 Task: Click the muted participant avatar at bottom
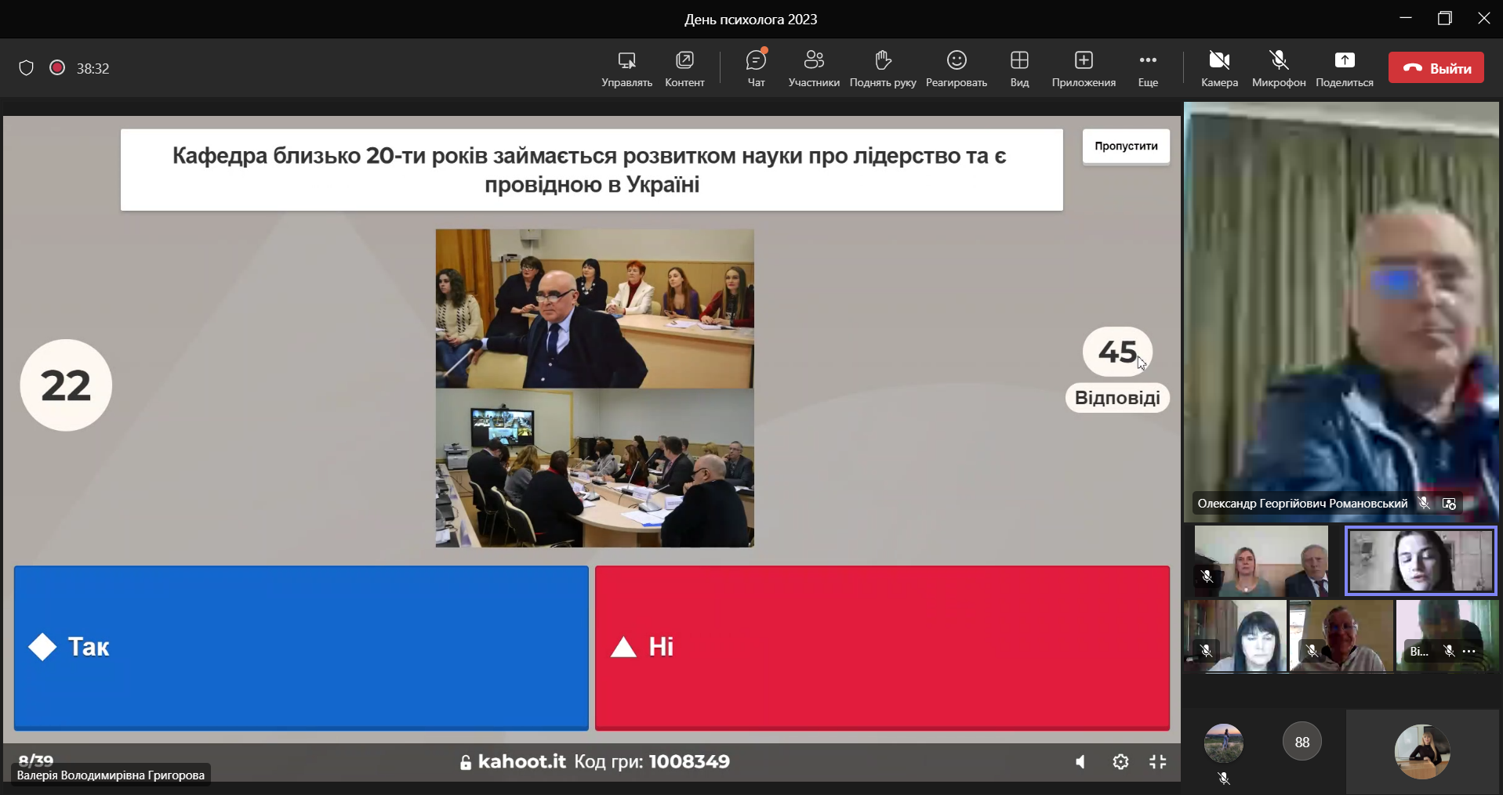click(x=1223, y=744)
